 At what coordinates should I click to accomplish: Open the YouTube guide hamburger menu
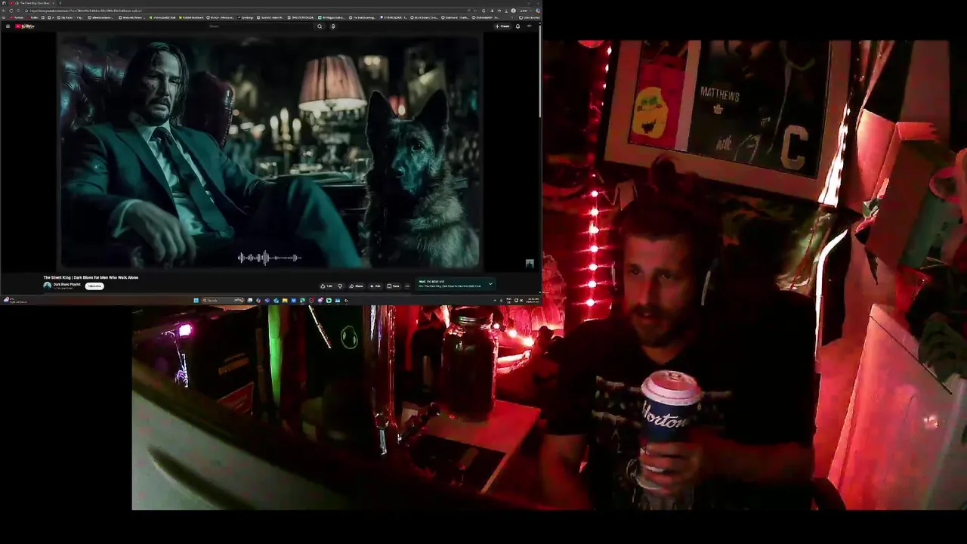(8, 26)
